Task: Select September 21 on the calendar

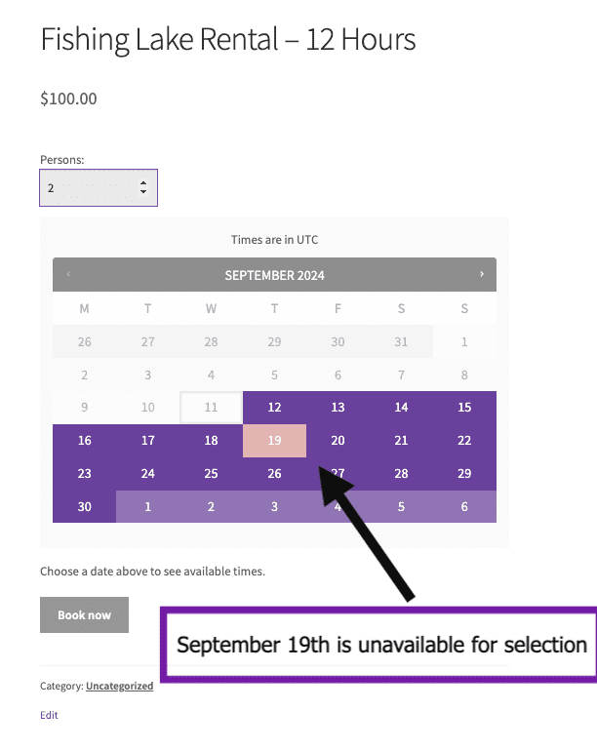Action: click(x=401, y=440)
